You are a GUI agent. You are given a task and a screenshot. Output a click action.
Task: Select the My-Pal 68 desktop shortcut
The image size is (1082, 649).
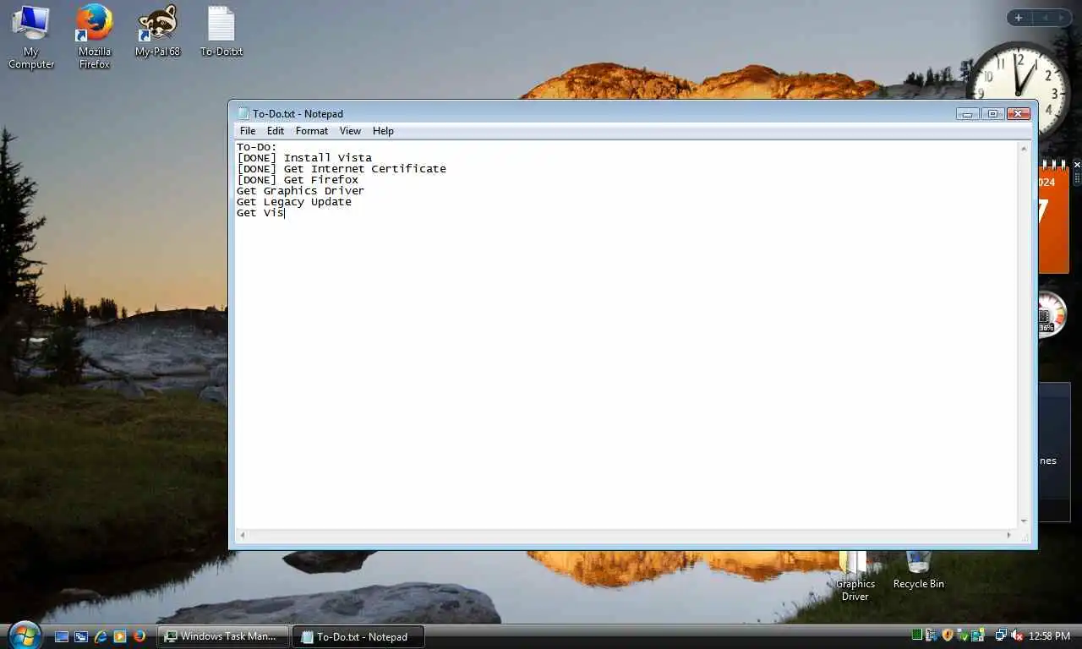(158, 31)
